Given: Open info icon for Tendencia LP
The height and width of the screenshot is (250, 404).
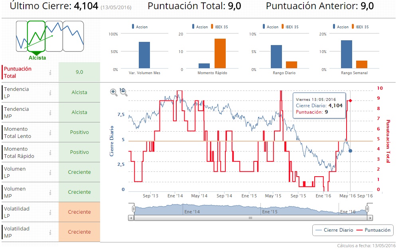Looking at the screenshot, I should coord(50,93).
